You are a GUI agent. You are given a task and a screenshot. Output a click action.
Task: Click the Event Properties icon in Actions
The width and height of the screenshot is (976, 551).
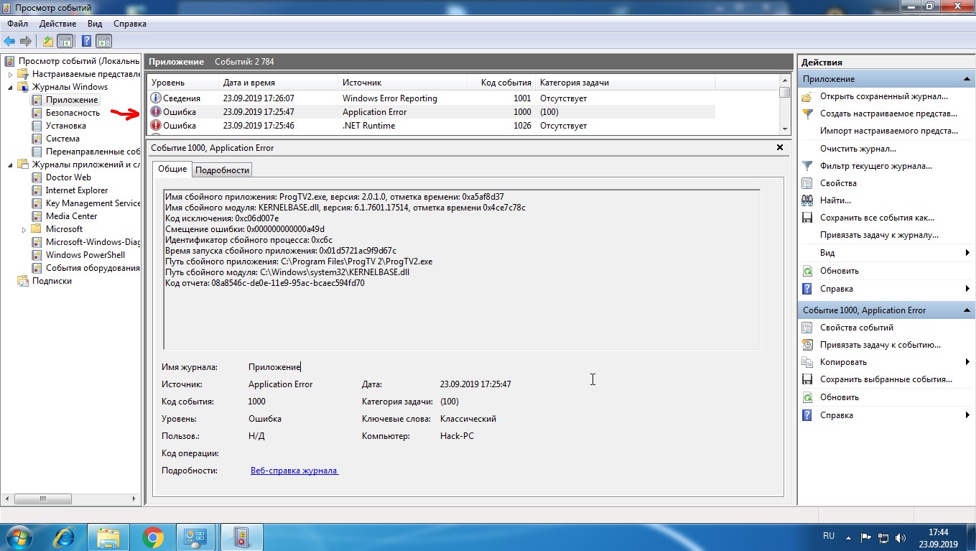tap(807, 328)
